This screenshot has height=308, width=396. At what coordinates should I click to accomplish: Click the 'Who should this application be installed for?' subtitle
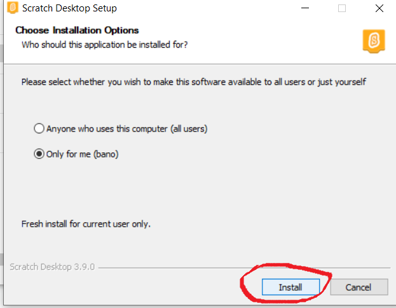tap(104, 44)
